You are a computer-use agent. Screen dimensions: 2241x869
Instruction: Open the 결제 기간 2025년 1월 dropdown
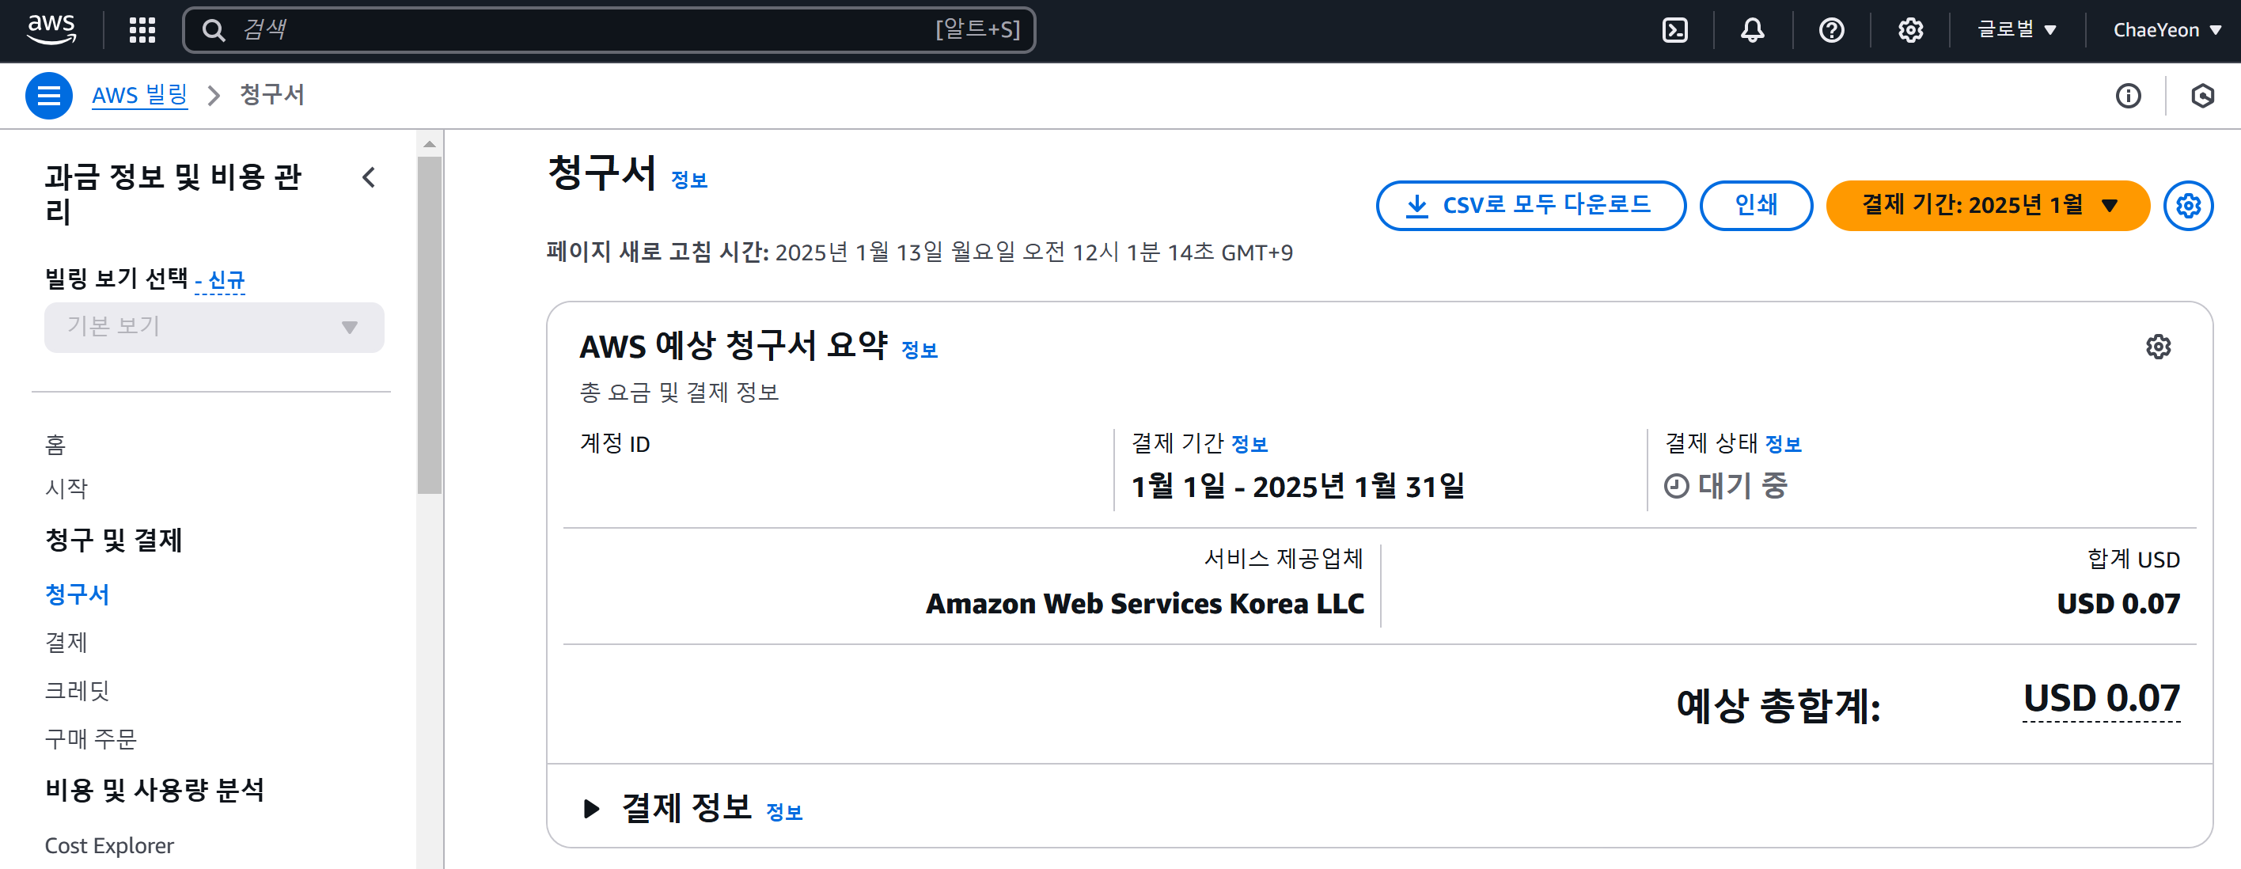click(1987, 205)
